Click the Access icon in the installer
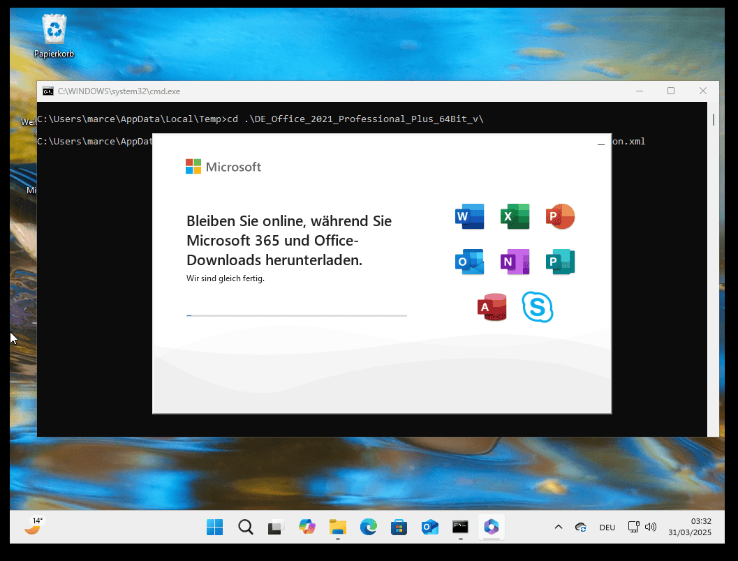This screenshot has width=738, height=561. [492, 307]
